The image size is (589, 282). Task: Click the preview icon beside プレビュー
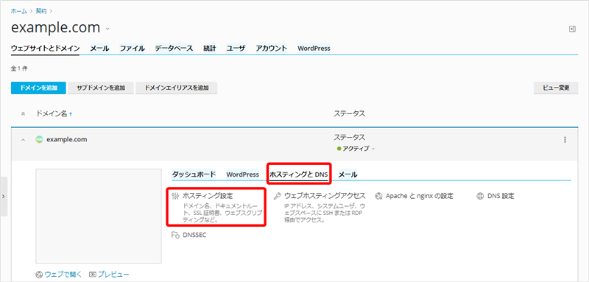93,275
